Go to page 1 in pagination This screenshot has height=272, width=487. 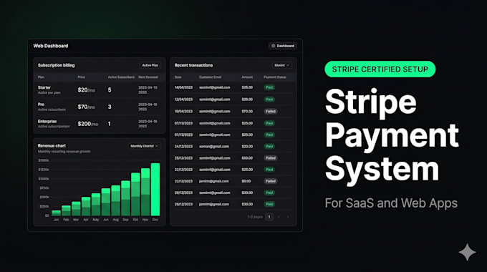click(x=269, y=217)
